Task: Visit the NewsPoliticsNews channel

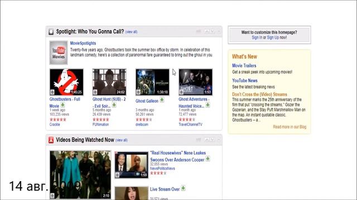Action: [162, 168]
